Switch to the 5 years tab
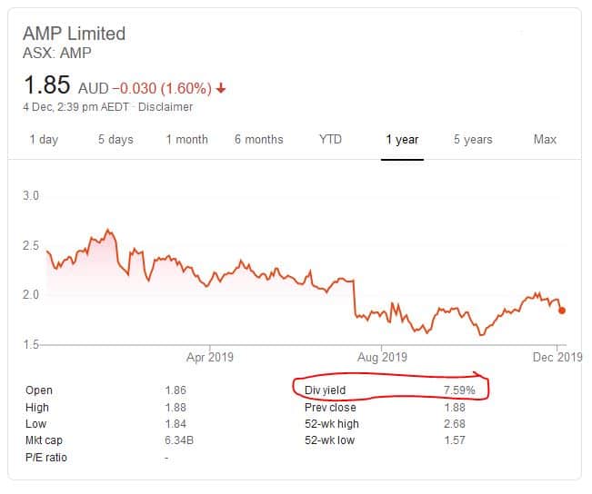592x494 pixels. click(x=473, y=140)
